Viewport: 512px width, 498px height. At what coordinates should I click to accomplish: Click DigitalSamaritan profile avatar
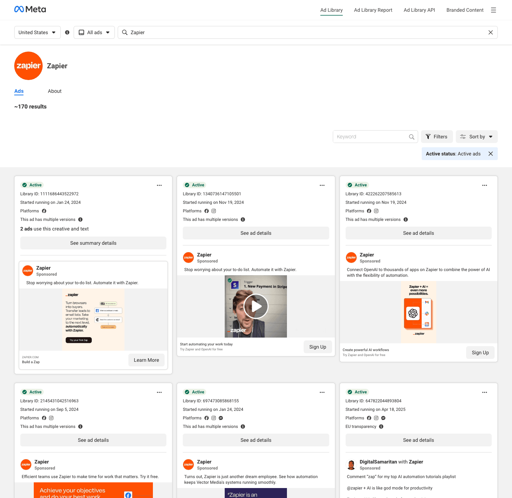(351, 465)
